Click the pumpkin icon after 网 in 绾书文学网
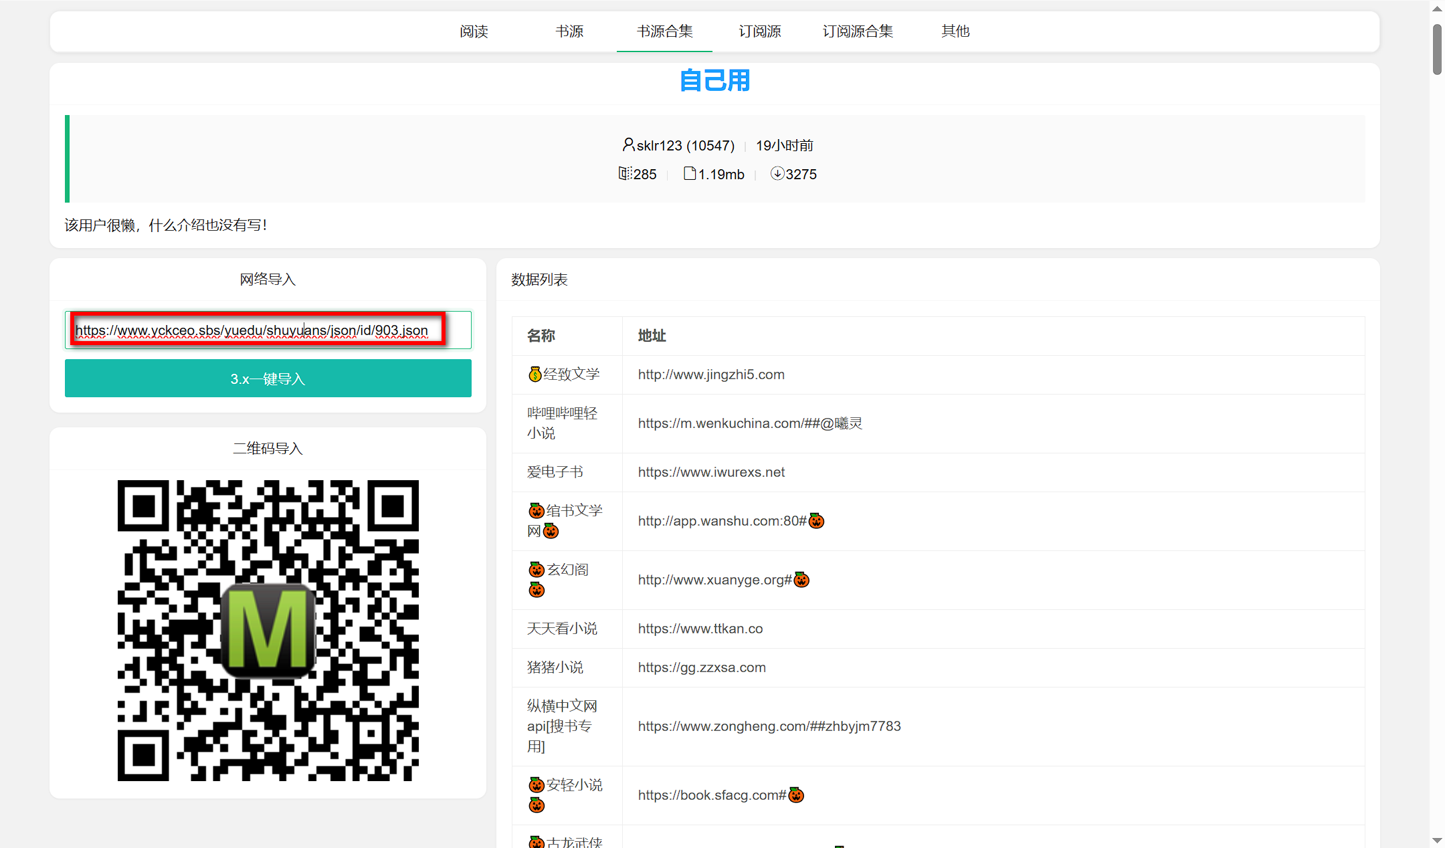Screen dimensions: 1445x848 551,531
